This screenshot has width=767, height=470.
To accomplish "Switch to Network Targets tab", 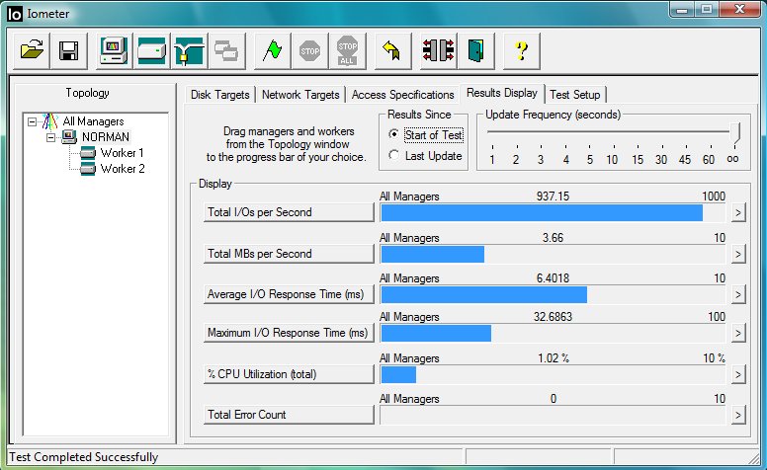I will (x=300, y=94).
